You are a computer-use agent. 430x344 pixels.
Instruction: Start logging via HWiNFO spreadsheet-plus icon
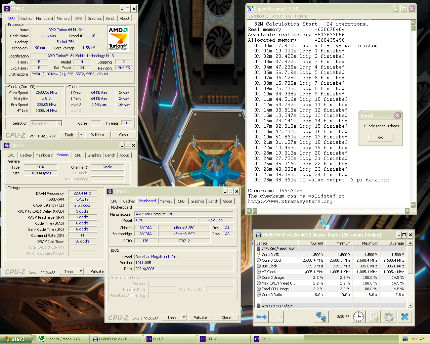click(374, 317)
